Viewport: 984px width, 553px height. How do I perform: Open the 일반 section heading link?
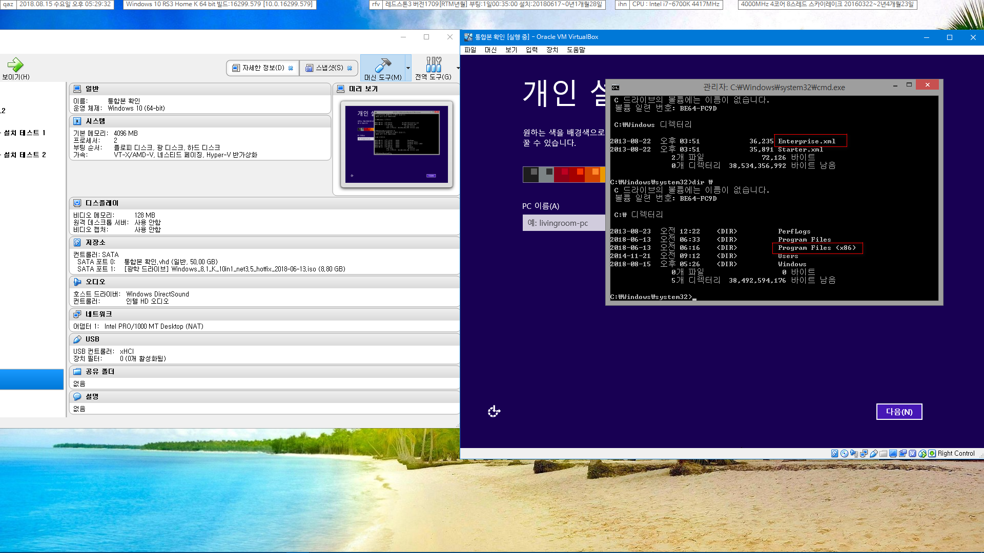92,89
